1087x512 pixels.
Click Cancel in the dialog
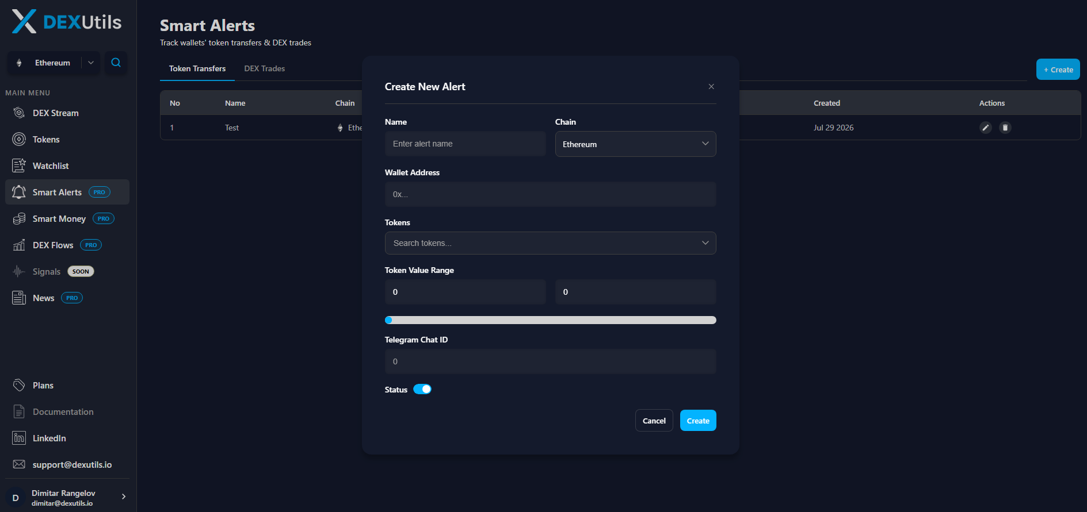point(654,421)
